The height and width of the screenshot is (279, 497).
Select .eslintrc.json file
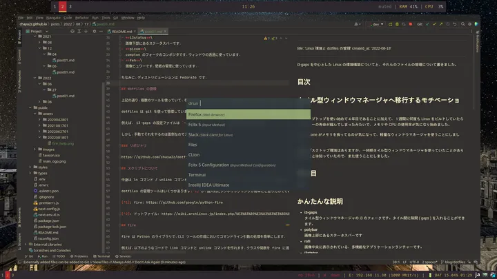point(46,191)
